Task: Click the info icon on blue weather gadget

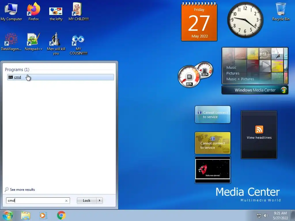Action: [199, 113]
